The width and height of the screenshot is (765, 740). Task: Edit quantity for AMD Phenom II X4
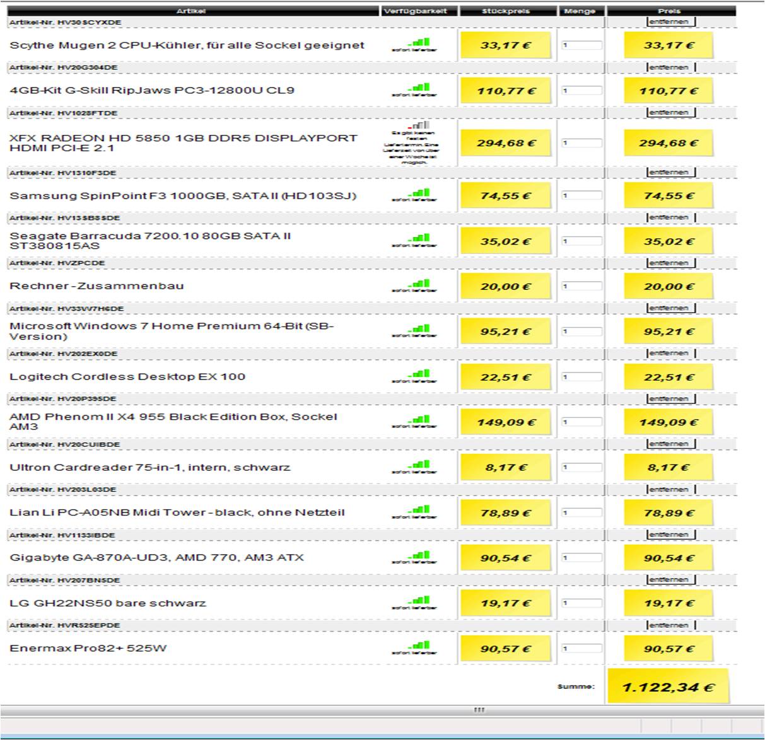tap(581, 422)
